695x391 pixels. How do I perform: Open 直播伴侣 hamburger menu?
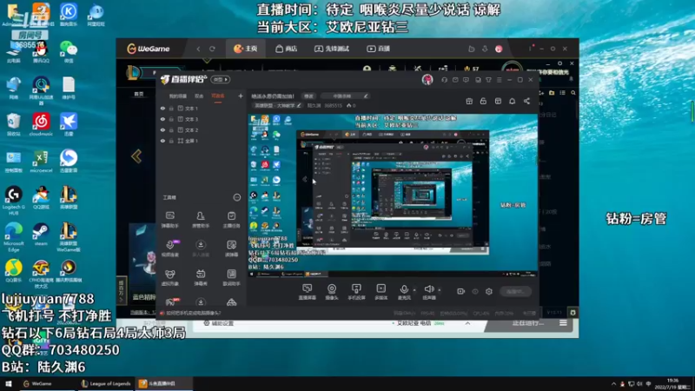(499, 80)
